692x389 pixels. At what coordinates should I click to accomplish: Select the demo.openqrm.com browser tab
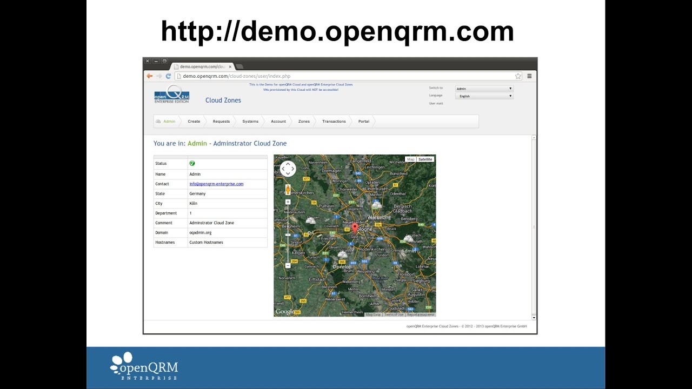203,67
